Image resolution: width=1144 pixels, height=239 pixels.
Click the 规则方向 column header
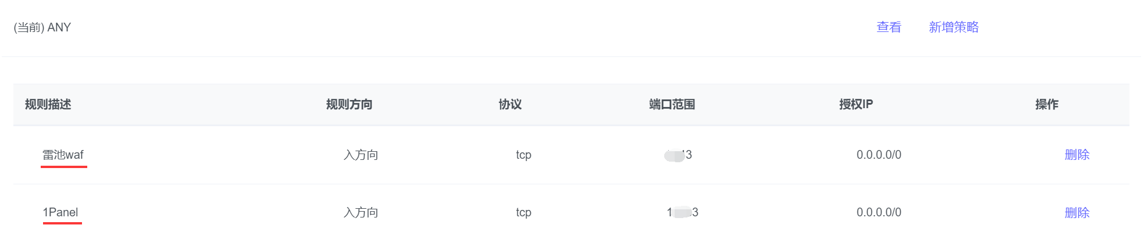(349, 105)
